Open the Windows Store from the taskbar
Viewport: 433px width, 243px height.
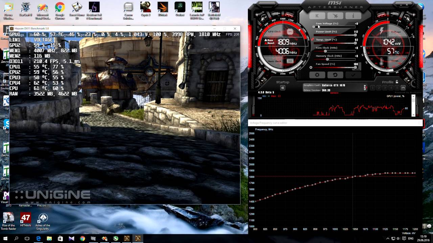pyautogui.click(x=60, y=238)
